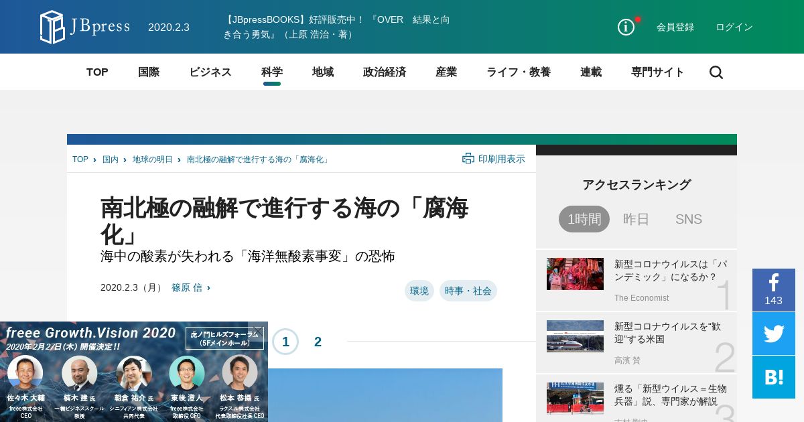Image resolution: width=804 pixels, height=422 pixels.
Task: Click the アクセスランキング heading
Action: [x=636, y=185]
